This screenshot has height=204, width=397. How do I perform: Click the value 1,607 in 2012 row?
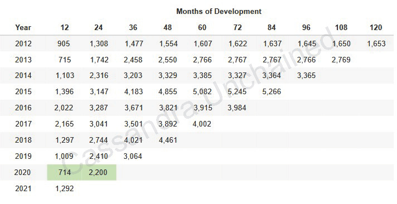tap(202, 43)
